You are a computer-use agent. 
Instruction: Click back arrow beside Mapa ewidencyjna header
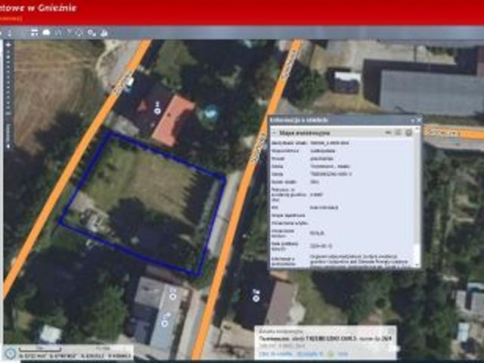pos(275,133)
